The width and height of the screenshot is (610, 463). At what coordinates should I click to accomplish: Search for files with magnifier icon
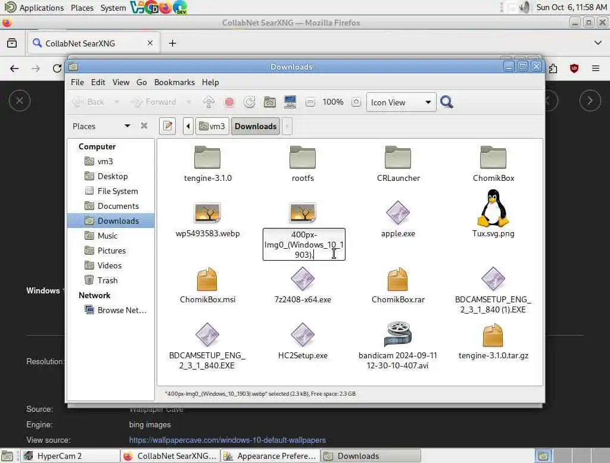(447, 102)
